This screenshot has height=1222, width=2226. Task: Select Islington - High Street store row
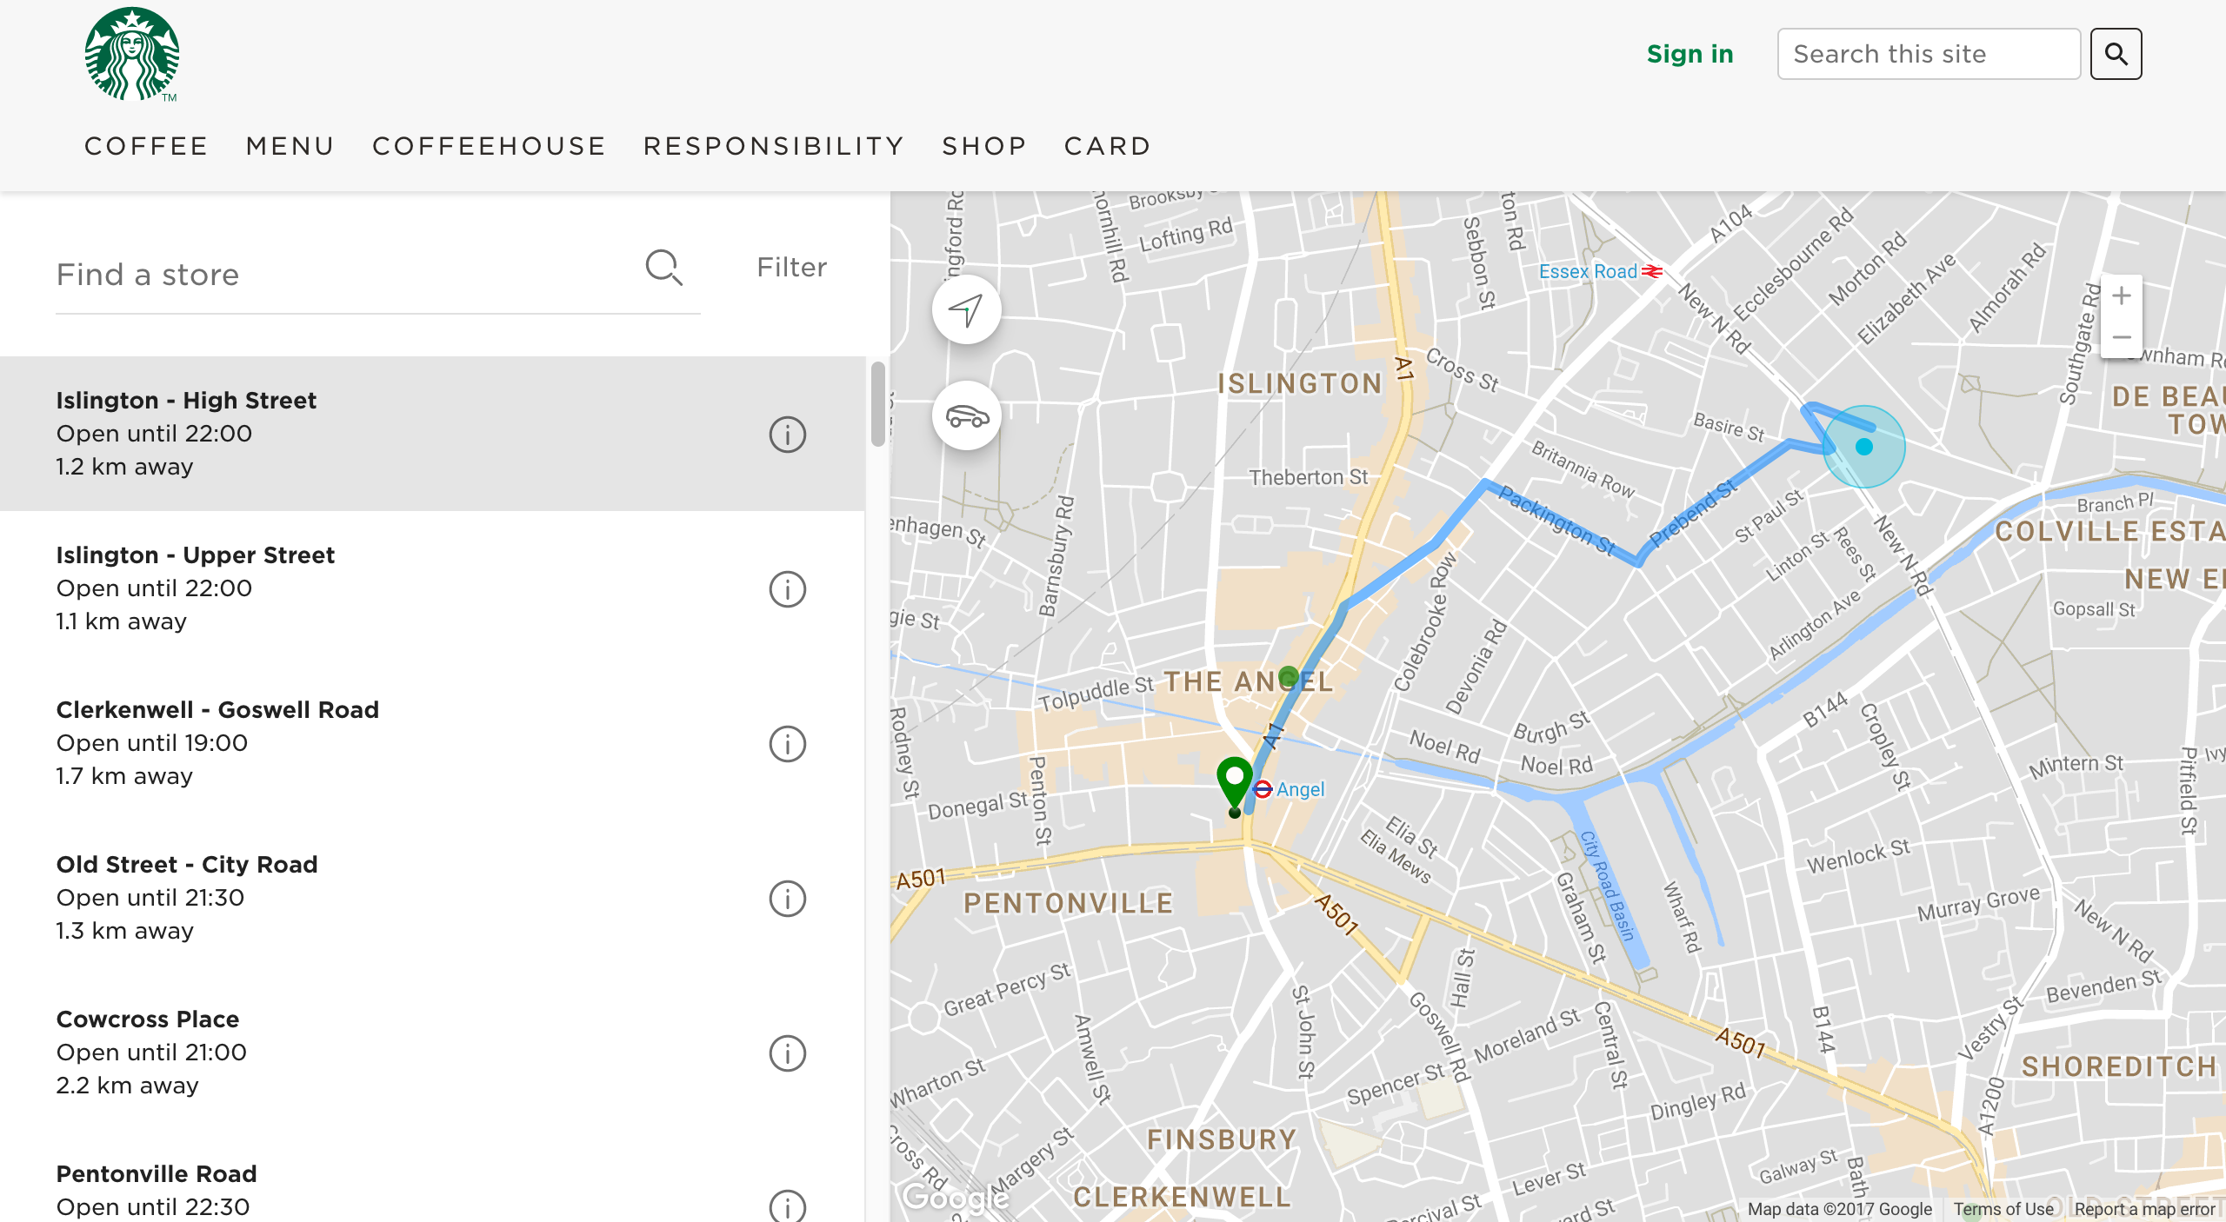(x=432, y=434)
